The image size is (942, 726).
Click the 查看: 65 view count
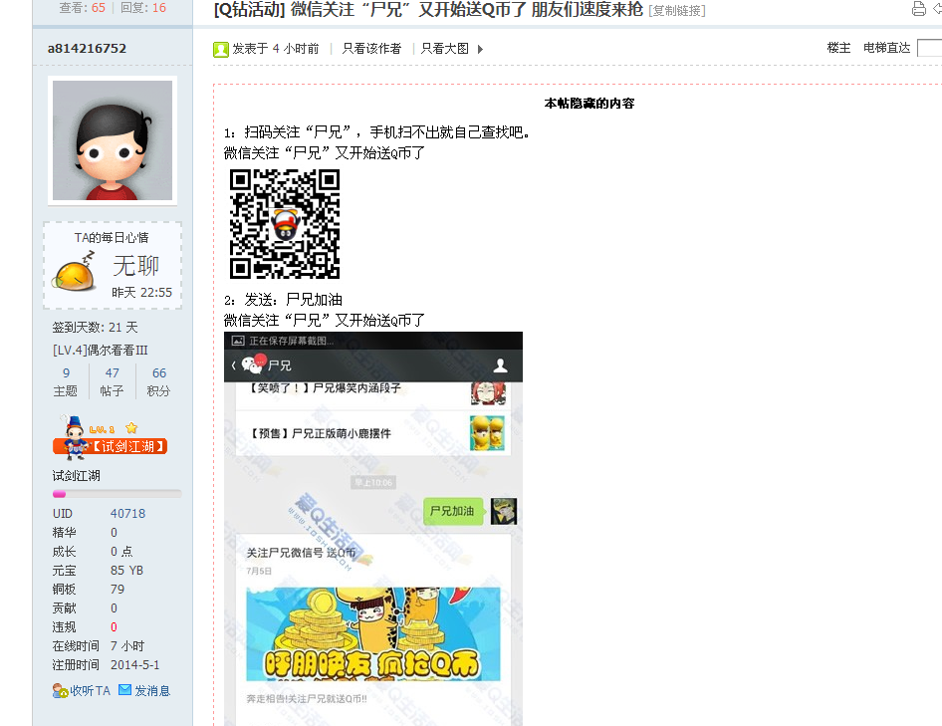[x=83, y=8]
